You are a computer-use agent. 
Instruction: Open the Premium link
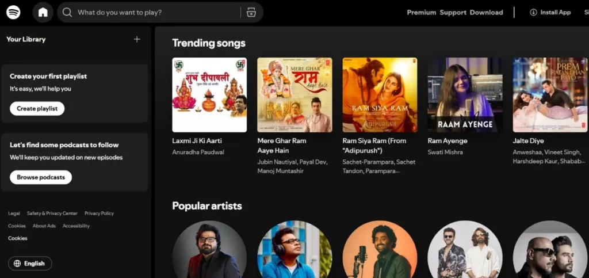pos(422,13)
